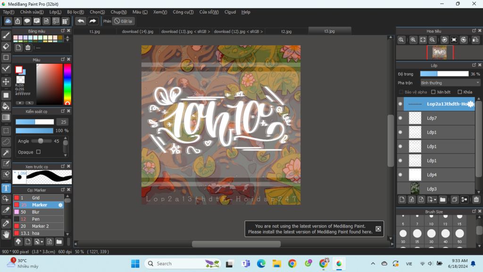This screenshot has height=272, width=483.
Task: Open Marker brush settings gear
Action: click(60, 205)
